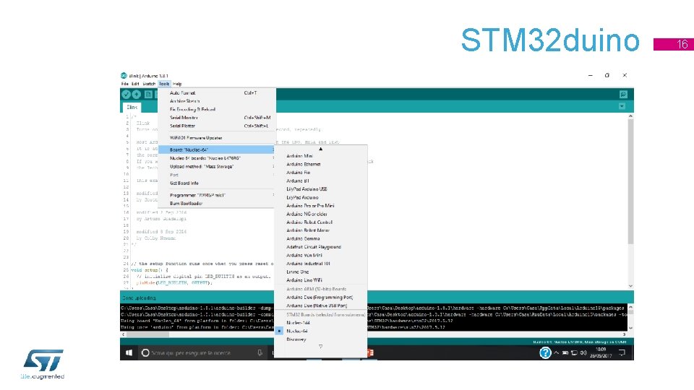Show hidden system tray icons

click(557, 353)
